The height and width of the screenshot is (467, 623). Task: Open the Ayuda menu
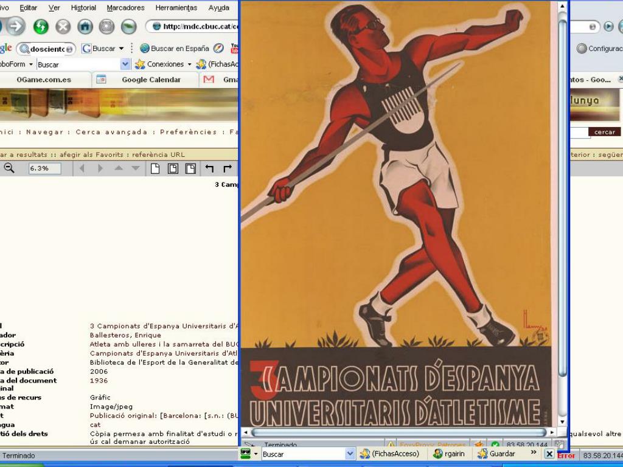click(218, 7)
